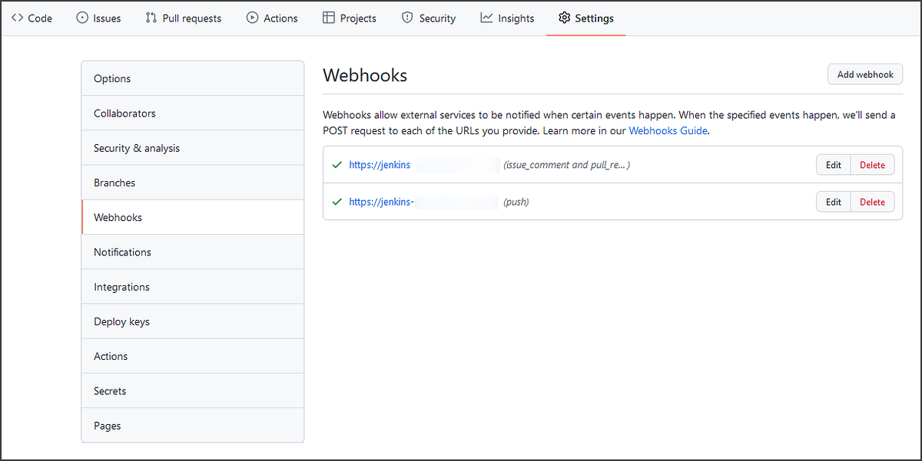
Task: Click the Security shield icon
Action: pos(406,18)
